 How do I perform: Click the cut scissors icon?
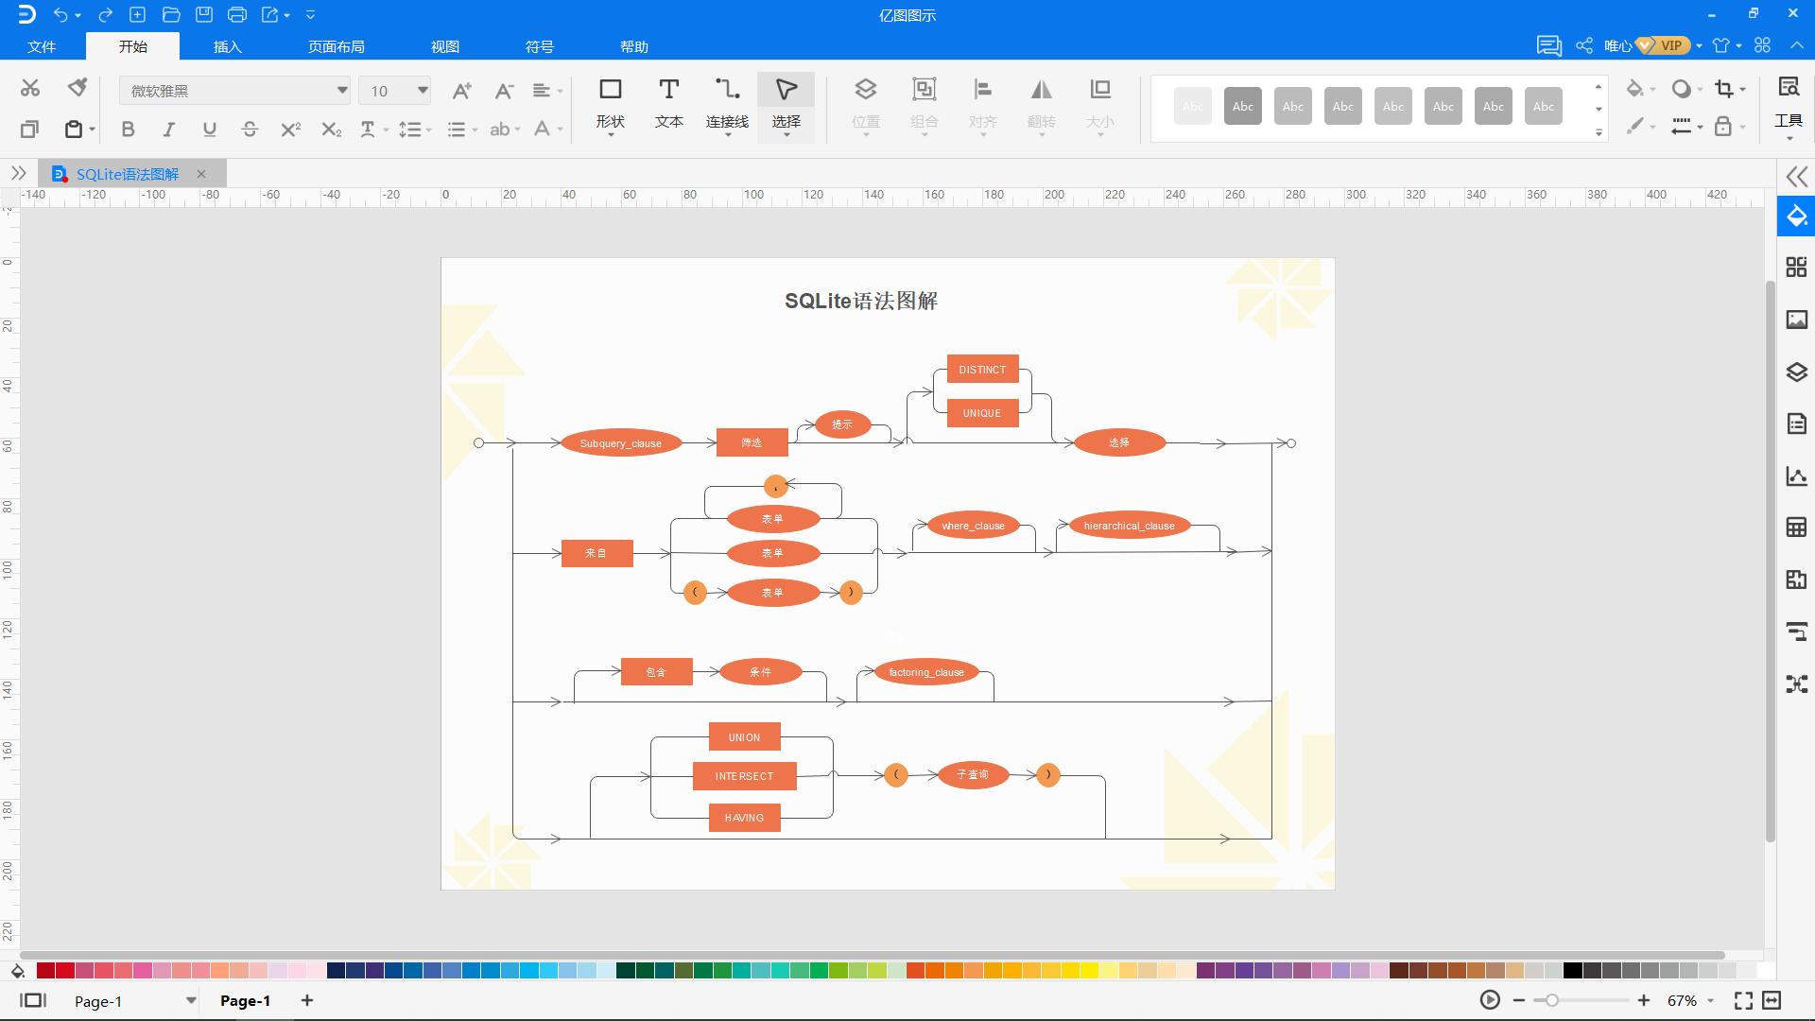[30, 88]
